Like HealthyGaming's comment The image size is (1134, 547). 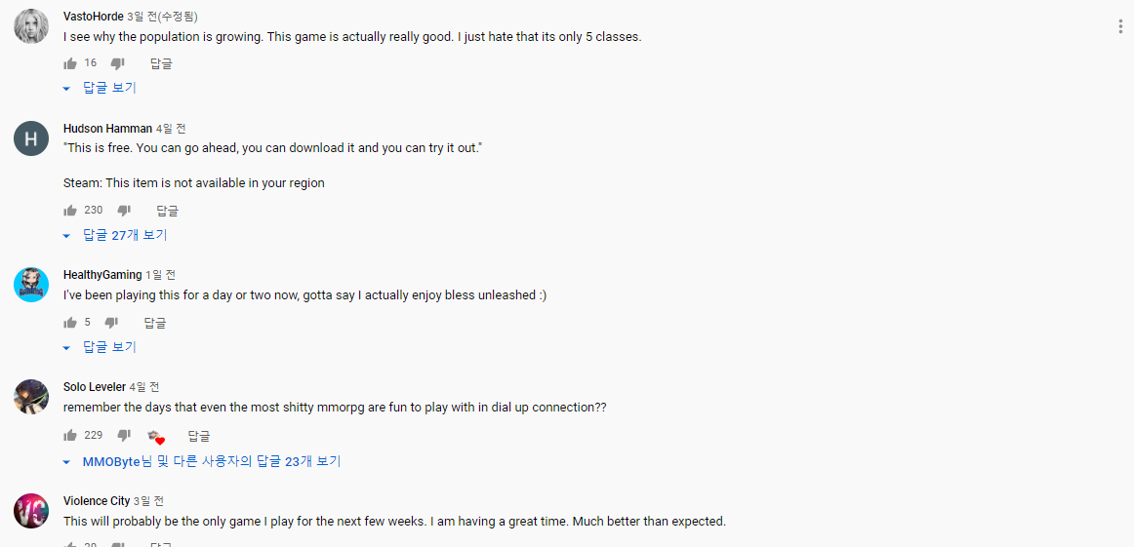coord(70,323)
